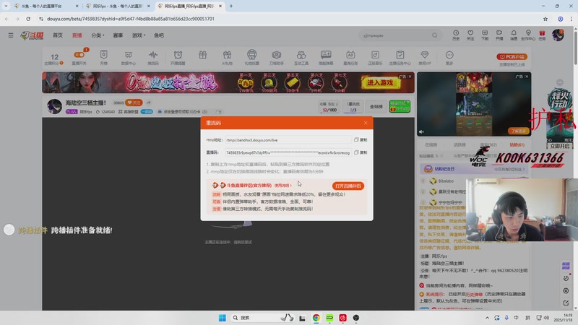This screenshot has height=325, width=578.
Task: Open the Advanced Danmaku (高能弹幕) icon
Action: [326, 58]
